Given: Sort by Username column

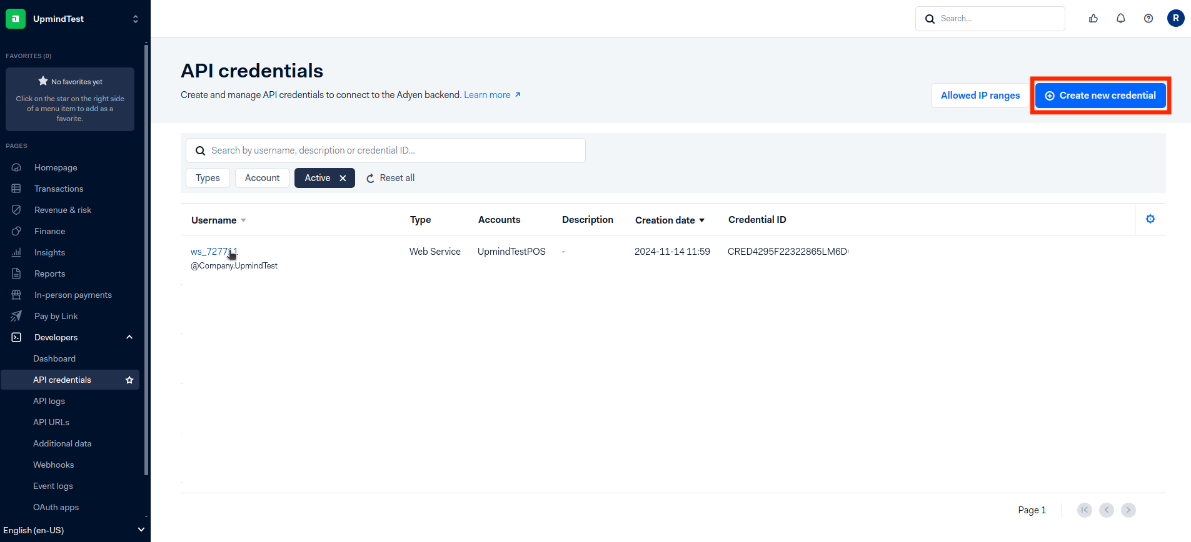Looking at the screenshot, I should [219, 220].
